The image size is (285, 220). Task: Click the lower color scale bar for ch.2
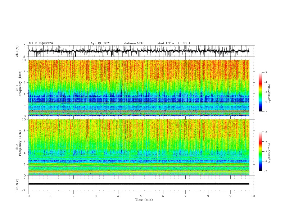pyautogui.click(x=260, y=151)
